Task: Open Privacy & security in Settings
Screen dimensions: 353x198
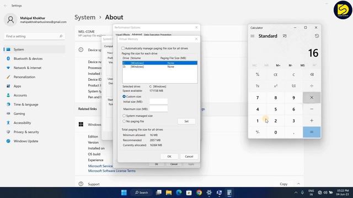Action: pyautogui.click(x=34, y=132)
